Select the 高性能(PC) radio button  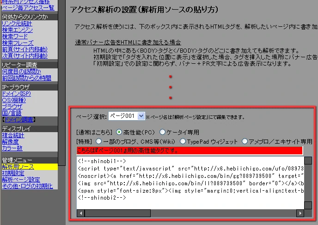point(119,132)
